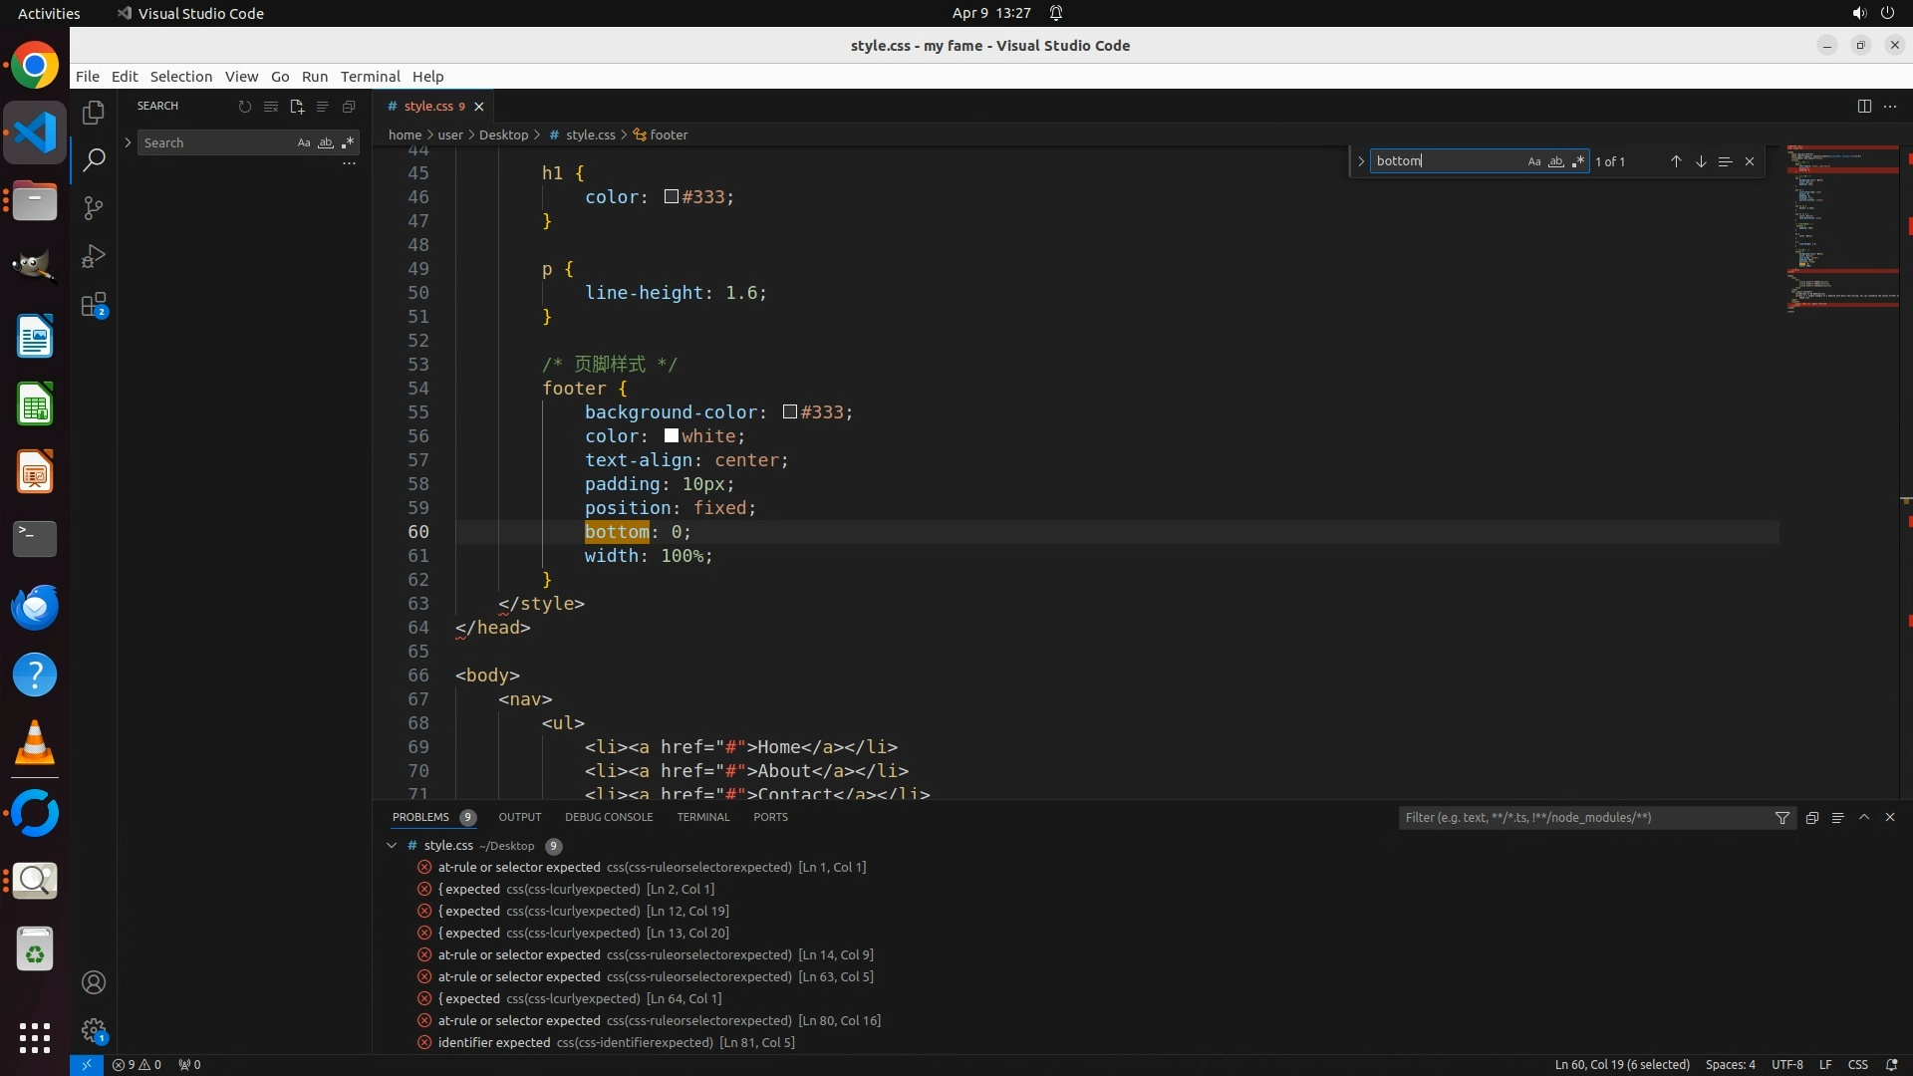Viewport: 1913px width, 1076px height.
Task: Open the Explorer view in activity bar
Action: (94, 113)
